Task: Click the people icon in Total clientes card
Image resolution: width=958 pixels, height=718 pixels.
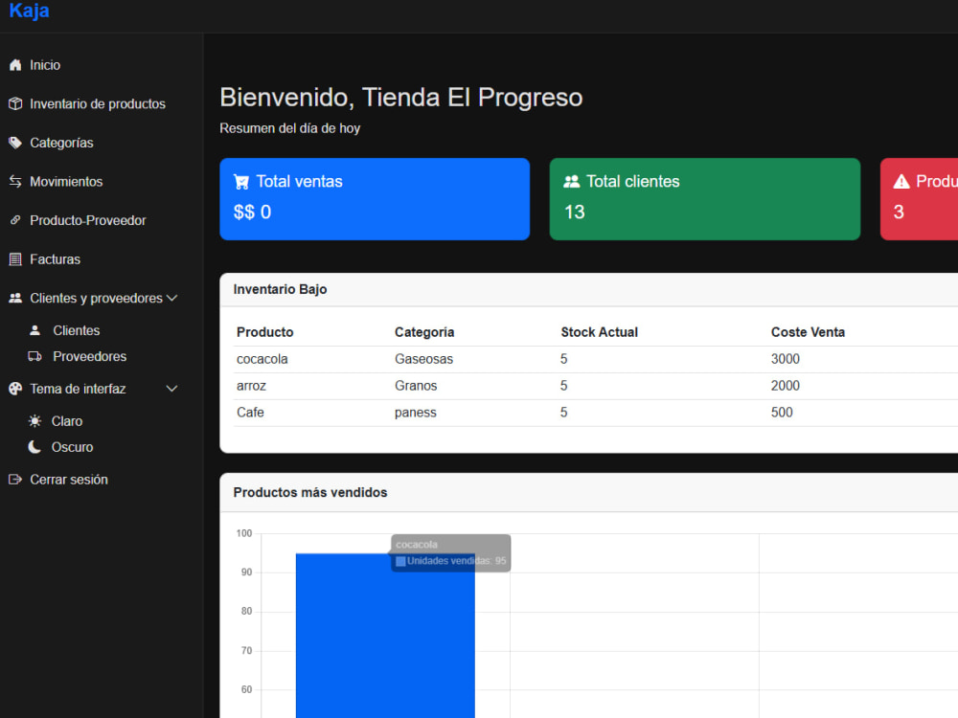Action: [571, 182]
